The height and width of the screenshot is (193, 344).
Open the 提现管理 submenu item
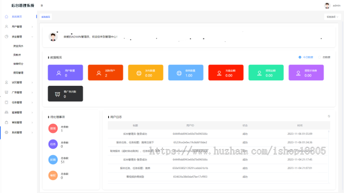[x=18, y=72]
